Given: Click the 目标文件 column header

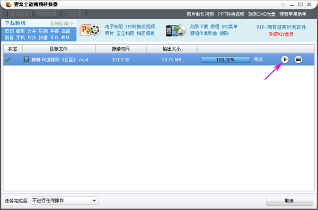Looking at the screenshot, I should point(59,49).
